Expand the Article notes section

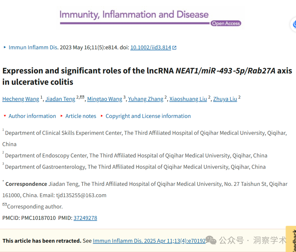click(78, 116)
